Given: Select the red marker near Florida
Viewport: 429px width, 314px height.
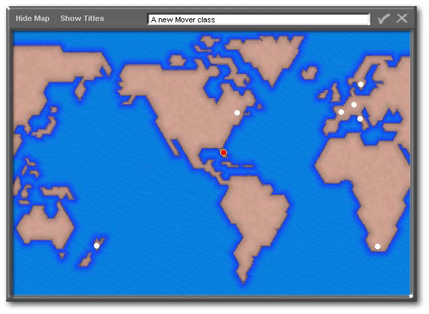Looking at the screenshot, I should click(x=224, y=153).
